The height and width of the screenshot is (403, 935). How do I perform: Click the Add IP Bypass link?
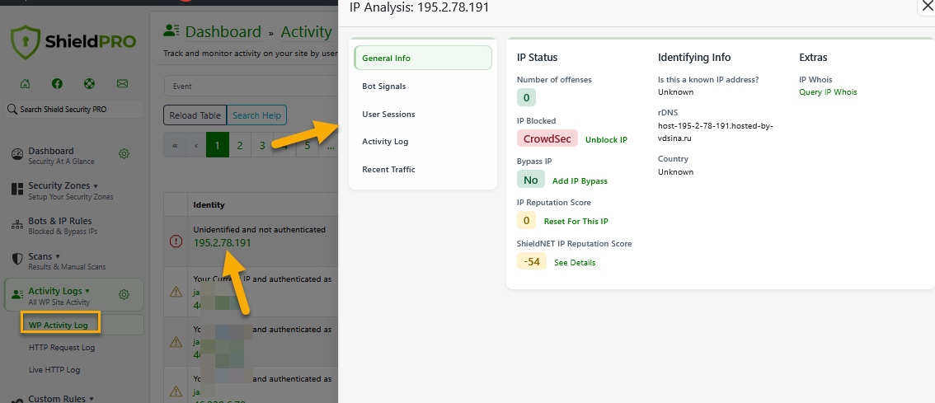580,180
